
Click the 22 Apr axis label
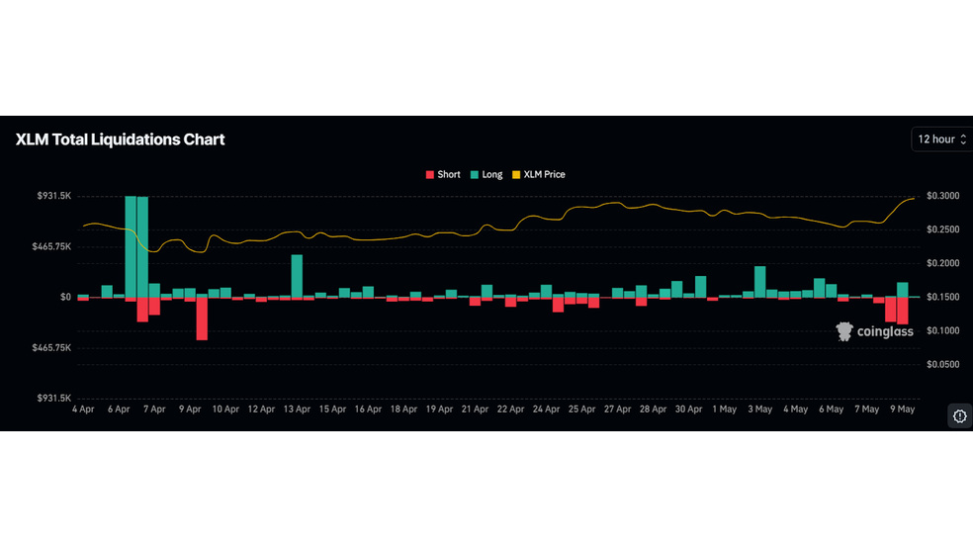(x=510, y=409)
